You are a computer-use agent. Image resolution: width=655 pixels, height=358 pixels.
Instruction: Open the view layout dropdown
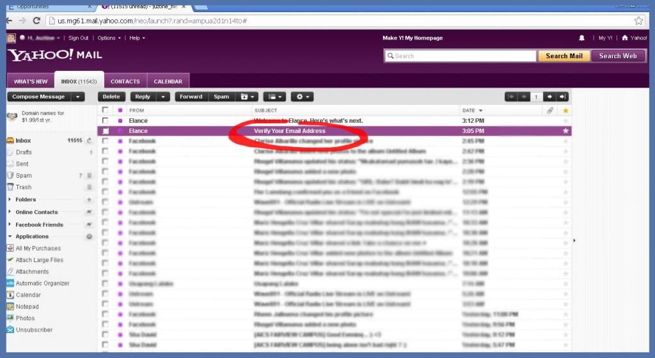[274, 97]
